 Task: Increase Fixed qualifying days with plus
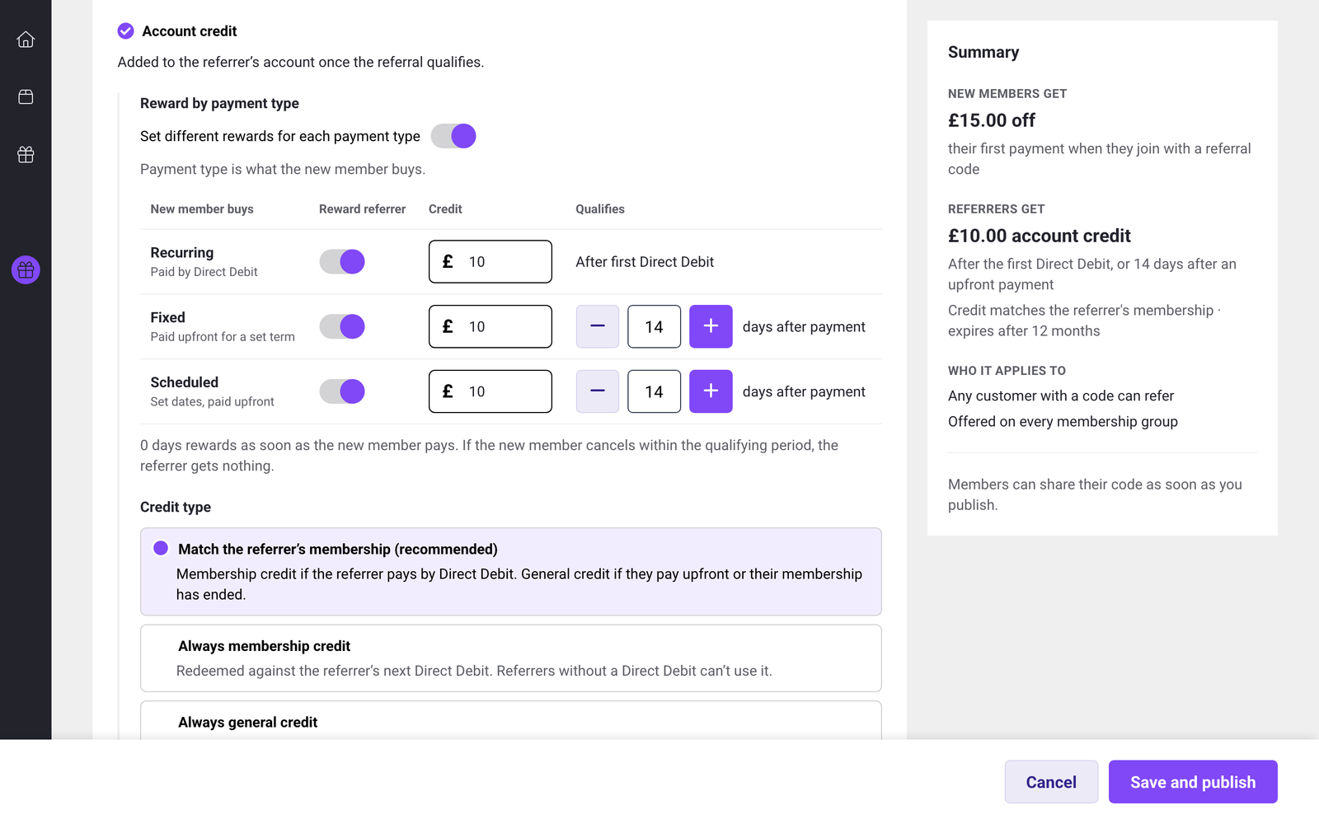coord(711,326)
